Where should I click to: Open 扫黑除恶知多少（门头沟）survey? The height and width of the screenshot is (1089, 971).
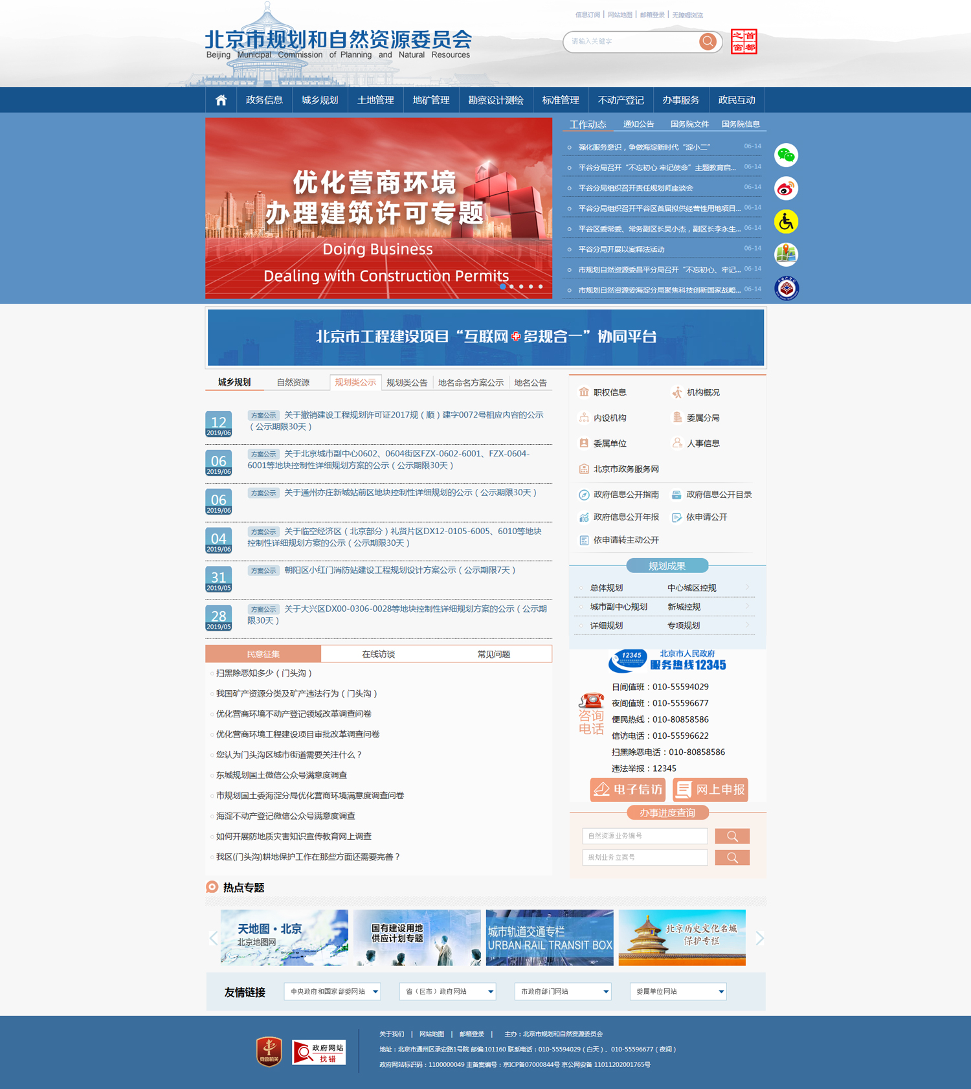[264, 673]
